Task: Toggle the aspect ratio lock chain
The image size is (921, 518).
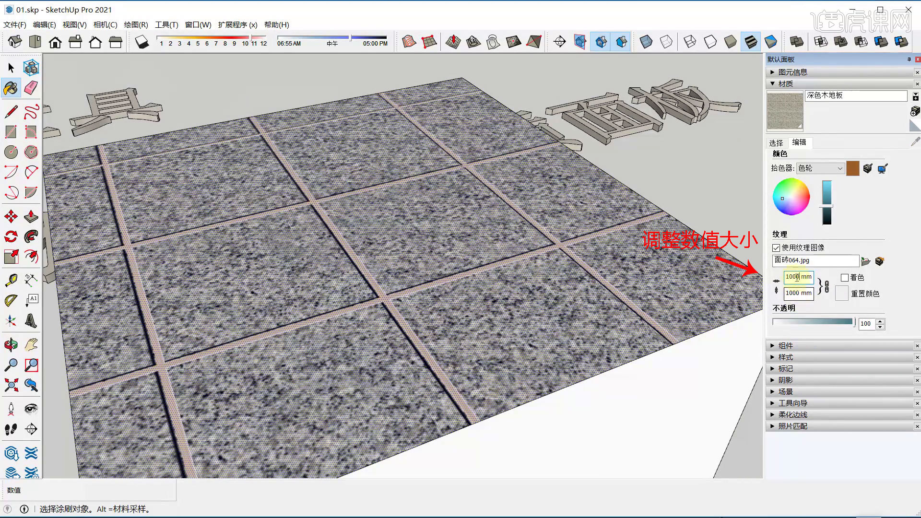Action: pos(827,286)
